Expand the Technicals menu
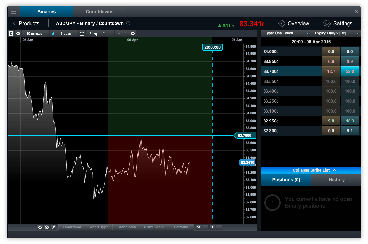This screenshot has width=368, height=244. [x=126, y=227]
